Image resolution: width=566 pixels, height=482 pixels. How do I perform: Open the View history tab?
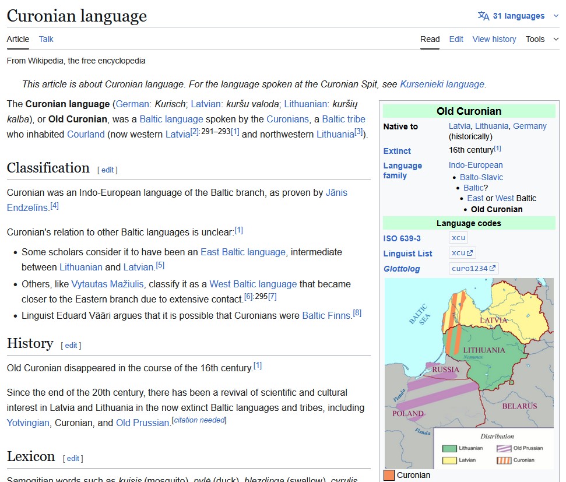click(x=494, y=39)
